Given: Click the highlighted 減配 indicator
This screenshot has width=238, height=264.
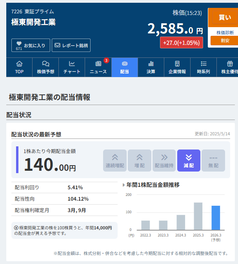Looking at the screenshot, I should coord(189,161).
